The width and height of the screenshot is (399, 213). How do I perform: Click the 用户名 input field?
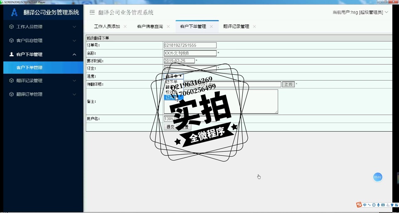point(190,119)
